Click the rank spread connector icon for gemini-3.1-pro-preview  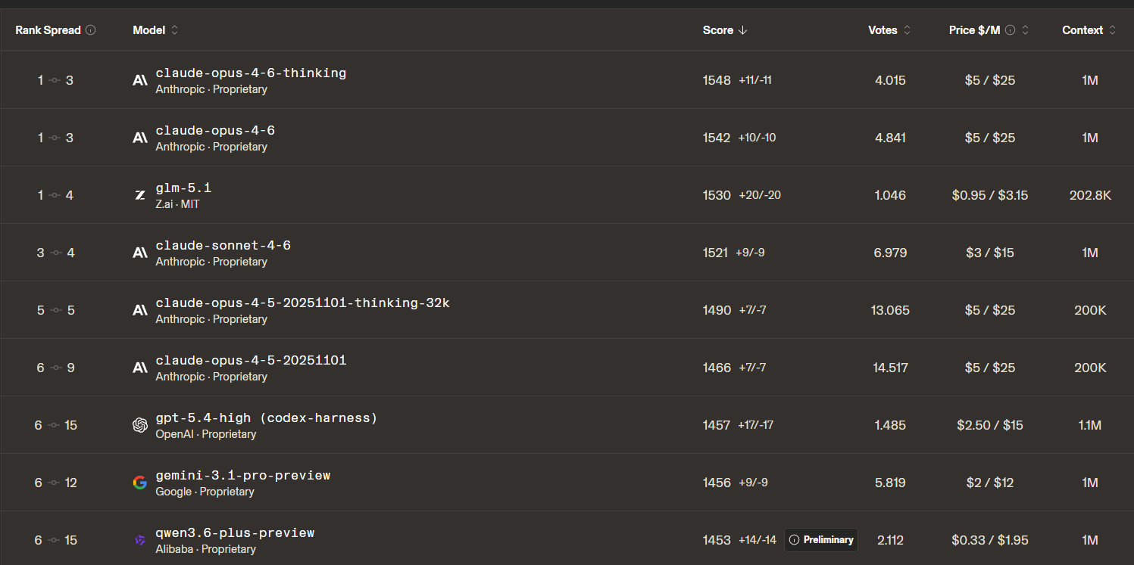coord(55,483)
